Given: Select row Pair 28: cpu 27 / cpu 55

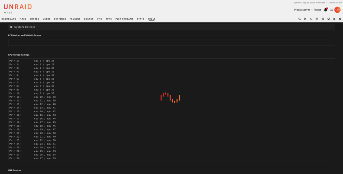Looking at the screenshot, I should 32,159.
